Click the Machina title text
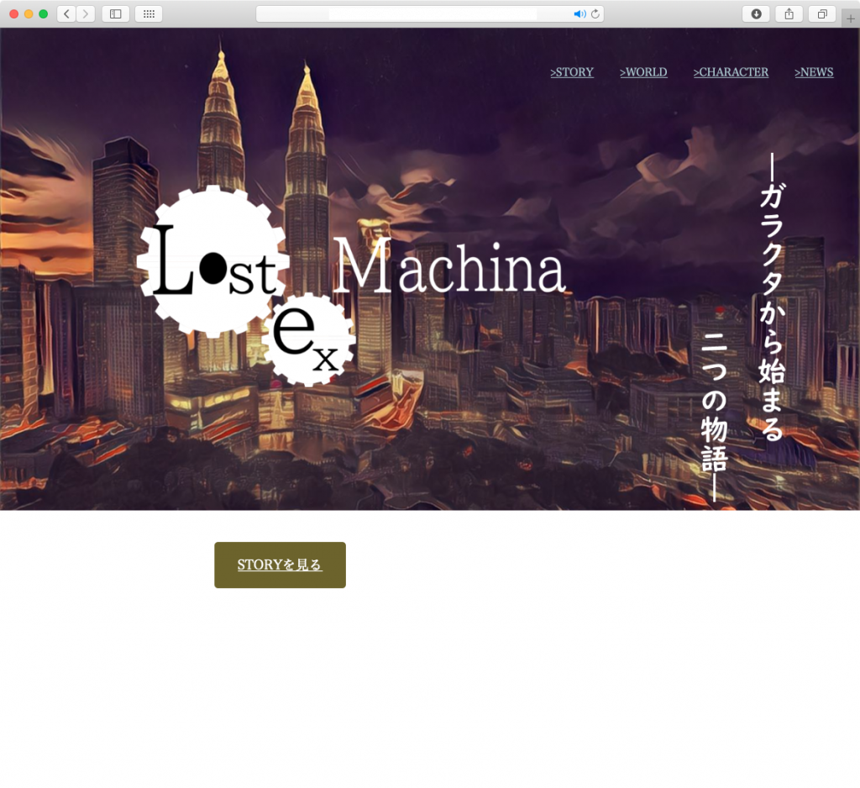This screenshot has width=860, height=788. click(448, 267)
